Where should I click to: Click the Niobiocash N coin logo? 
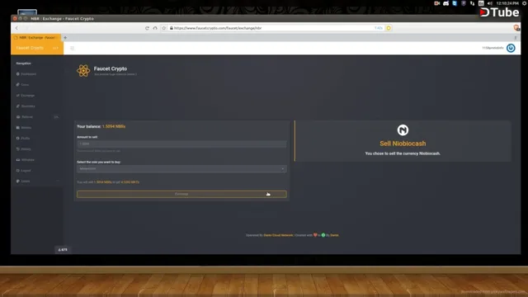point(403,130)
